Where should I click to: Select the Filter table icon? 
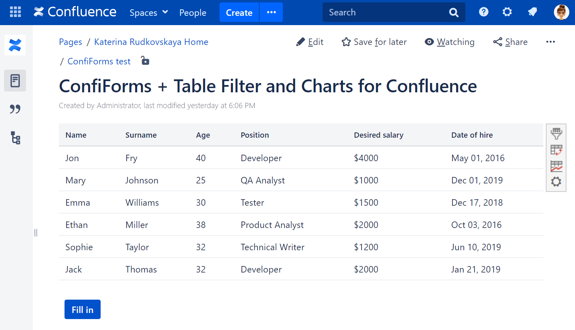tap(556, 134)
